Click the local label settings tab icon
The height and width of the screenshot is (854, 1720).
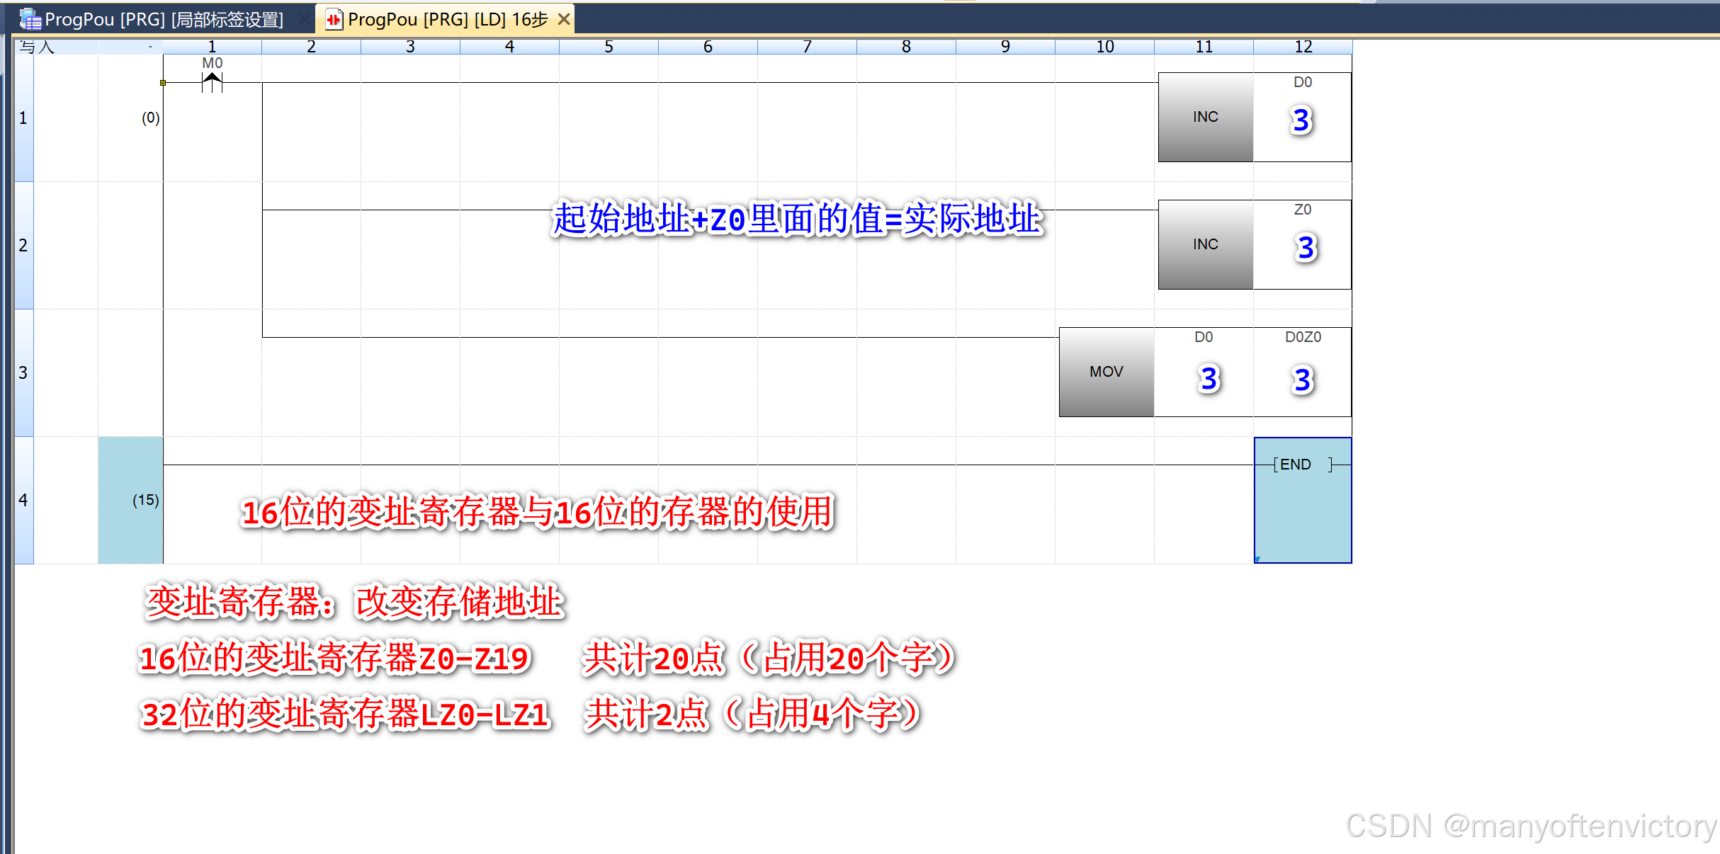click(30, 19)
